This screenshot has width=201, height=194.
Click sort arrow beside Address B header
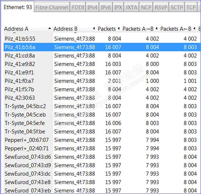[x=94, y=28]
